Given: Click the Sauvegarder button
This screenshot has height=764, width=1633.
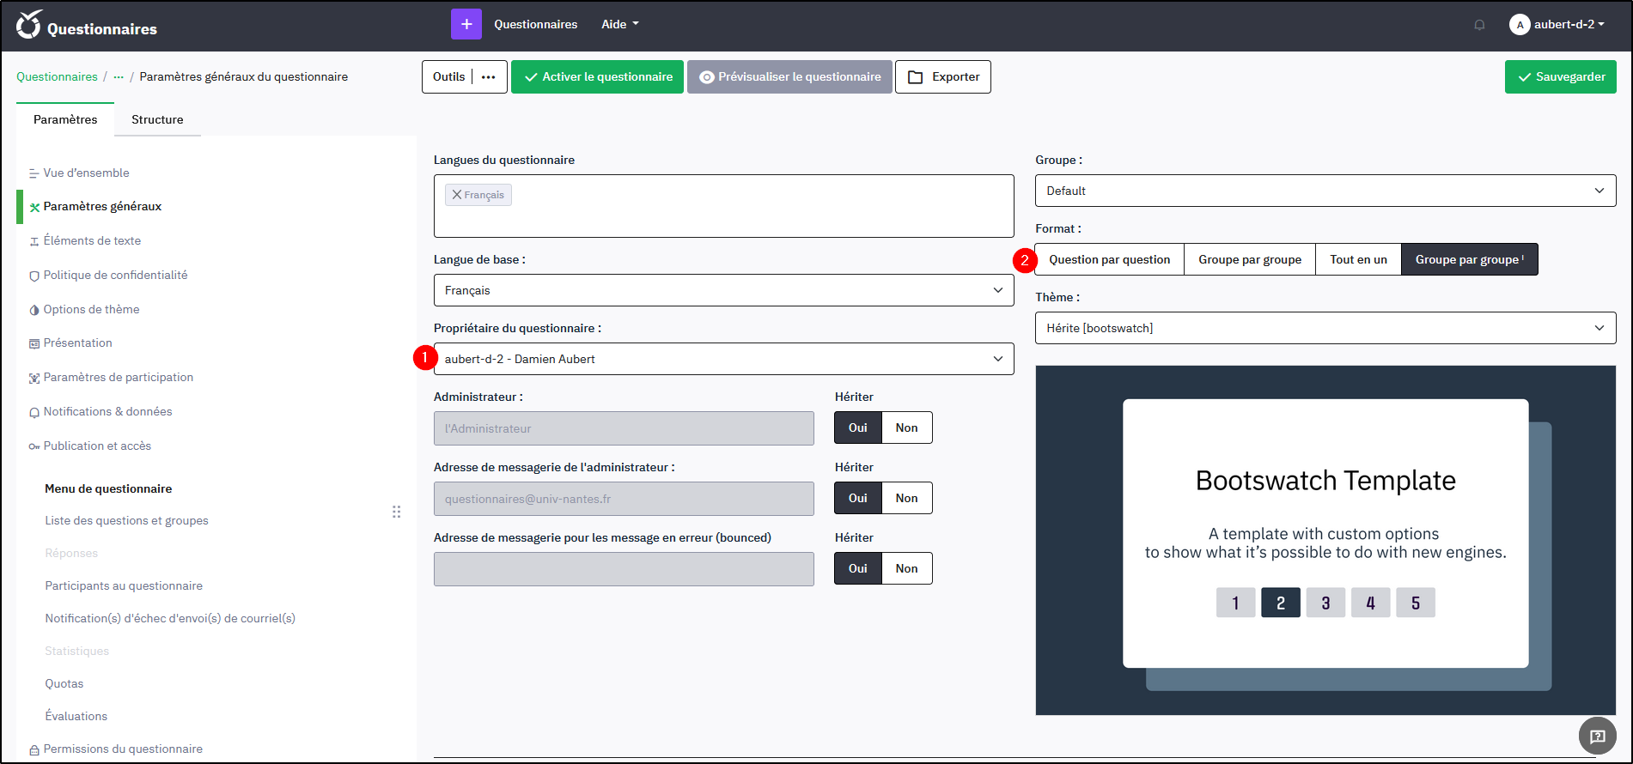Looking at the screenshot, I should 1560,76.
